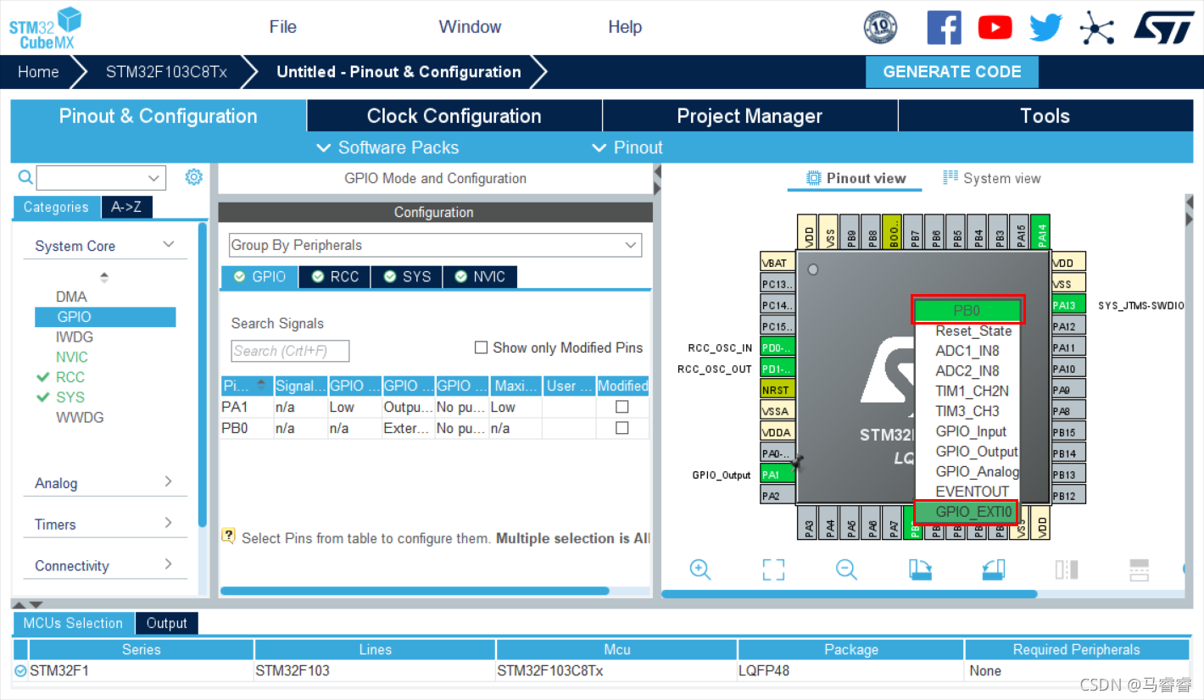Toggle Show only Modified Pins checkbox
Image resolution: width=1204 pixels, height=700 pixels.
pos(482,347)
